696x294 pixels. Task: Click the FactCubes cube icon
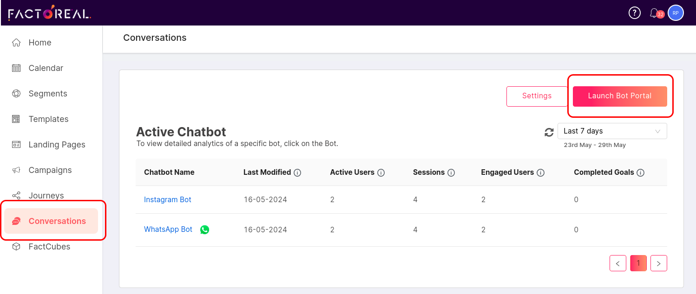[x=16, y=247]
